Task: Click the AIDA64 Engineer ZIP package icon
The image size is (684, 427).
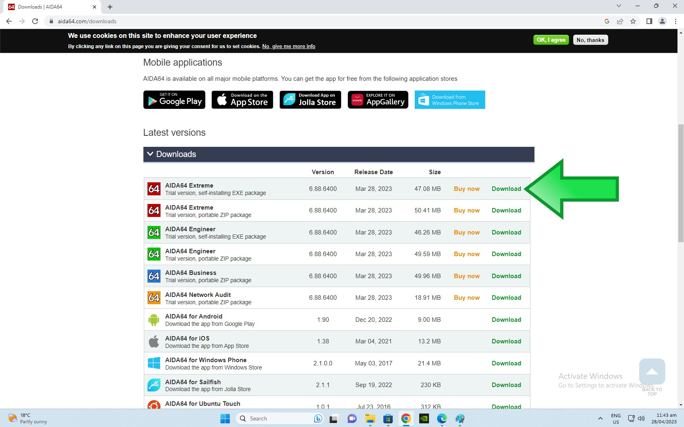Action: (x=154, y=254)
